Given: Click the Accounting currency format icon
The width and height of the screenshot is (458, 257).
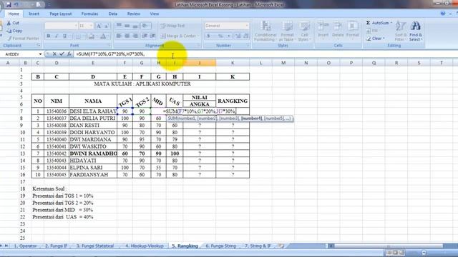Looking at the screenshot, I should tap(209, 36).
